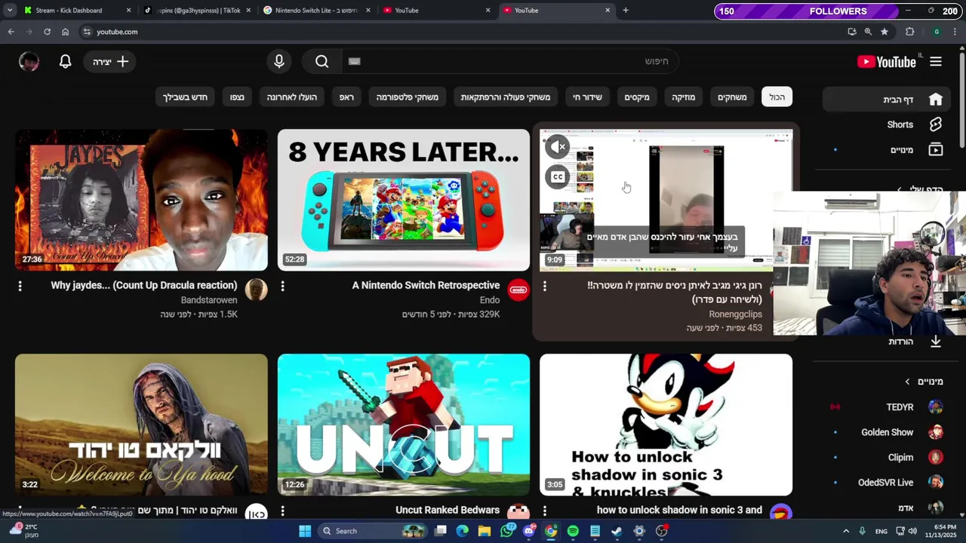This screenshot has width=966, height=543.
Task: Open Bandstarowen channel avatar
Action: [x=257, y=290]
